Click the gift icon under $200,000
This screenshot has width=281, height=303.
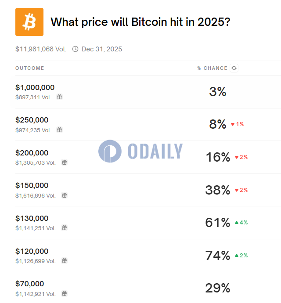(64, 162)
